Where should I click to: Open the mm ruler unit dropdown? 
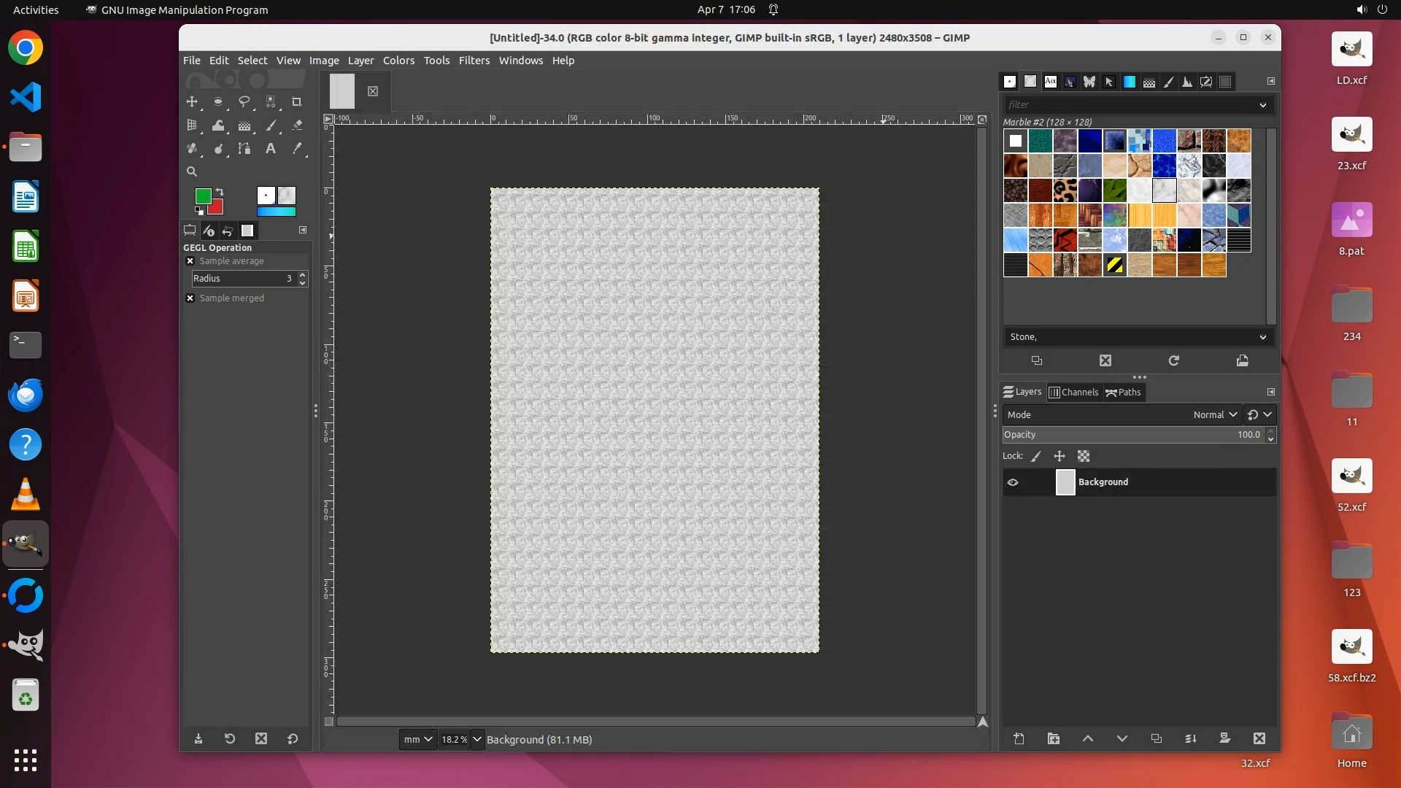[417, 739]
